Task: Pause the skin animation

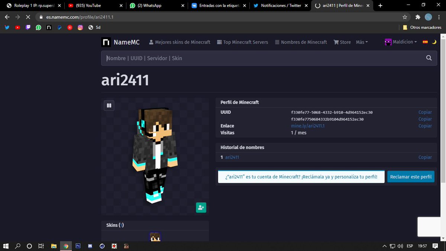Action: [x=109, y=106]
